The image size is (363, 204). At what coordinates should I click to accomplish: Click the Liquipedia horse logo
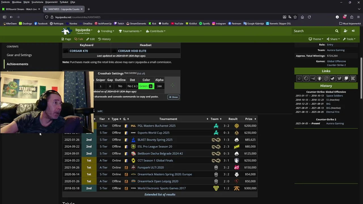coord(67,31)
